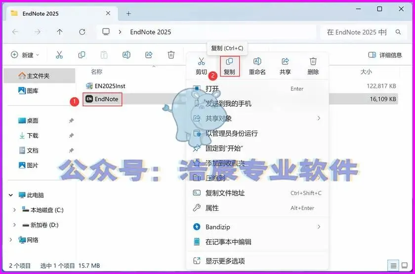Image resolution: width=415 pixels, height=274 pixels.
Task: Click the toolbar Copy icon next to Cut
Action: coord(82,55)
